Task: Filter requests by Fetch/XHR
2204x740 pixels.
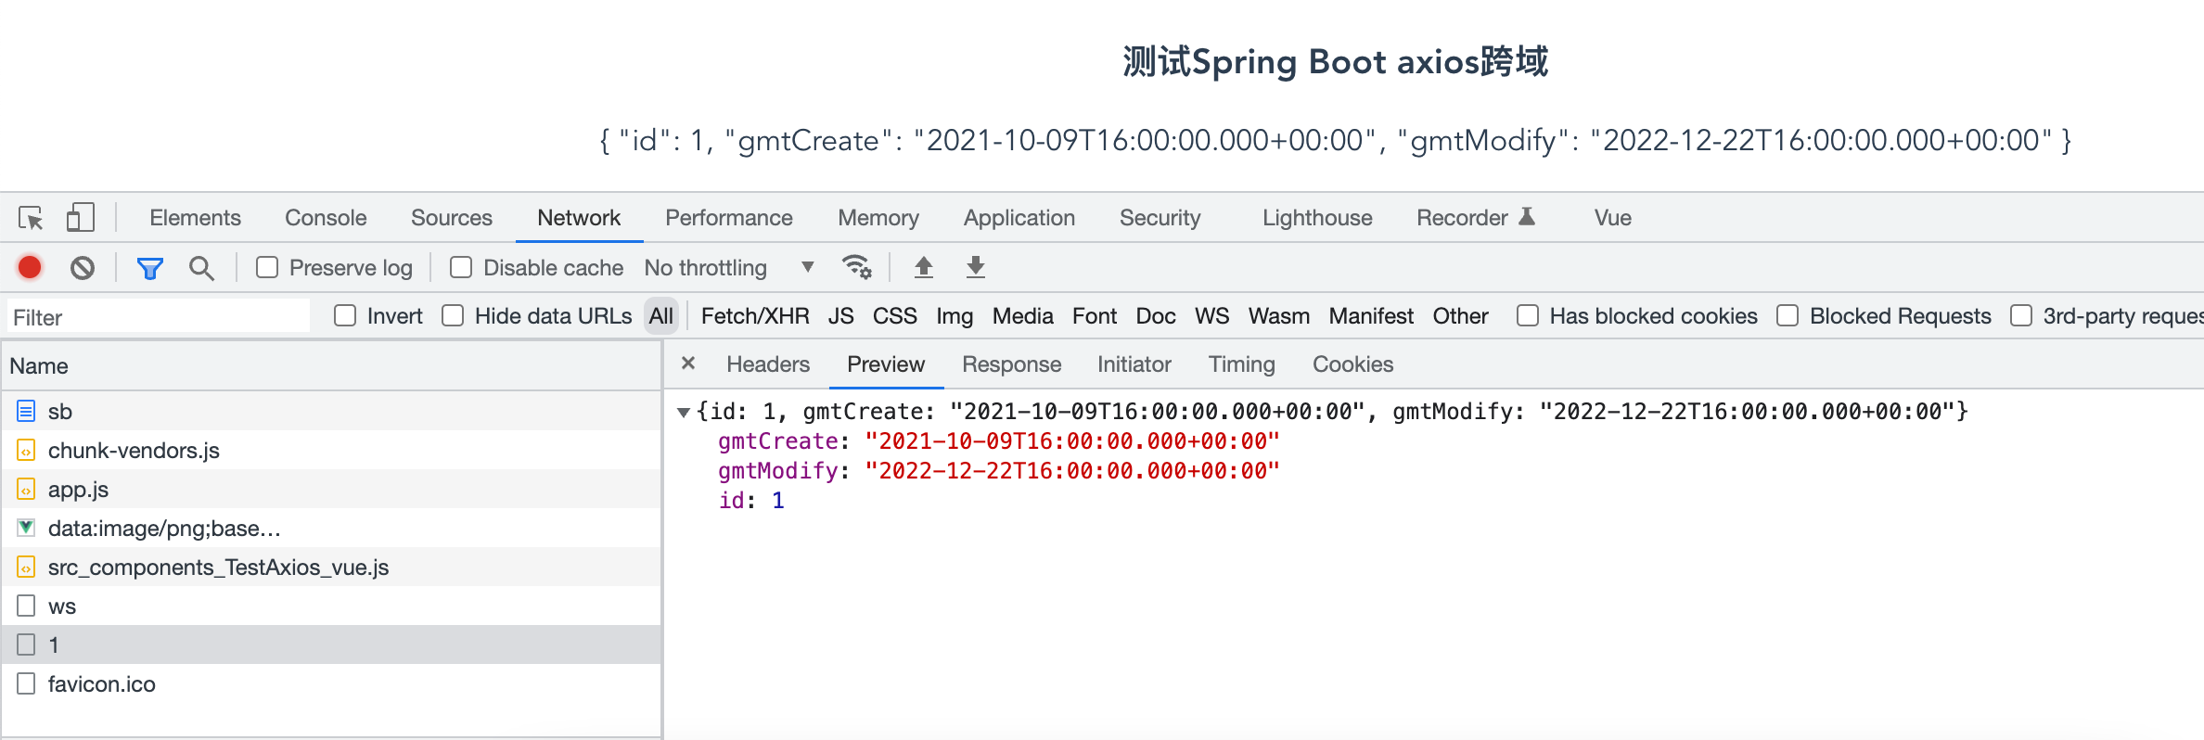Action: [755, 316]
